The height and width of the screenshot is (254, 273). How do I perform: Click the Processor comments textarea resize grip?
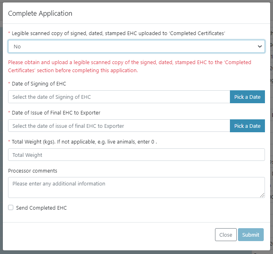coord(262,195)
